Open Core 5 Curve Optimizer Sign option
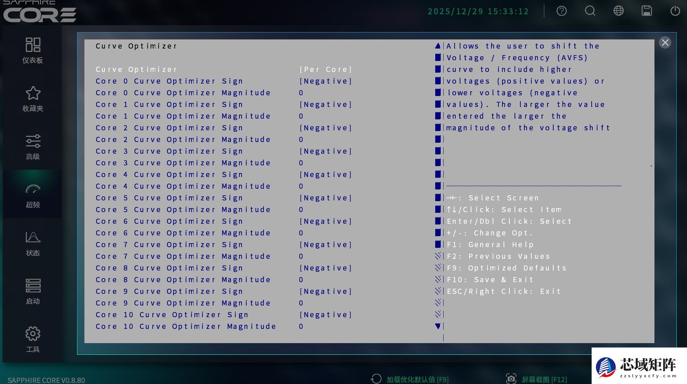 click(325, 198)
